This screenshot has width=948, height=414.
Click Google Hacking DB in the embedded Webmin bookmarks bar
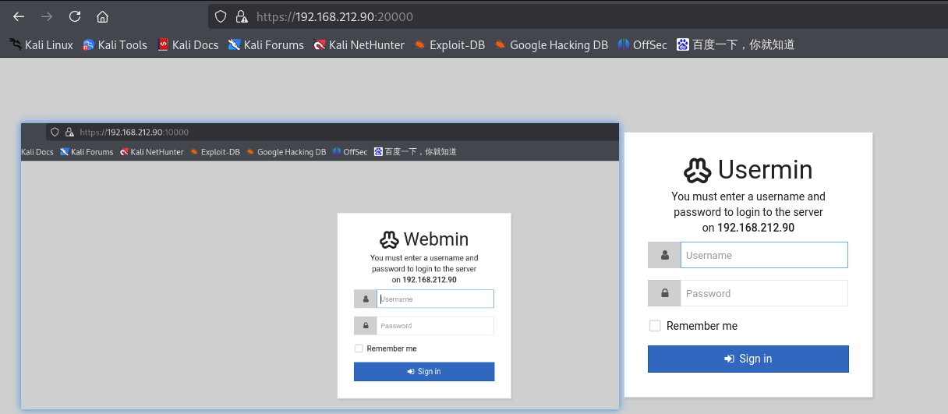[x=286, y=152]
